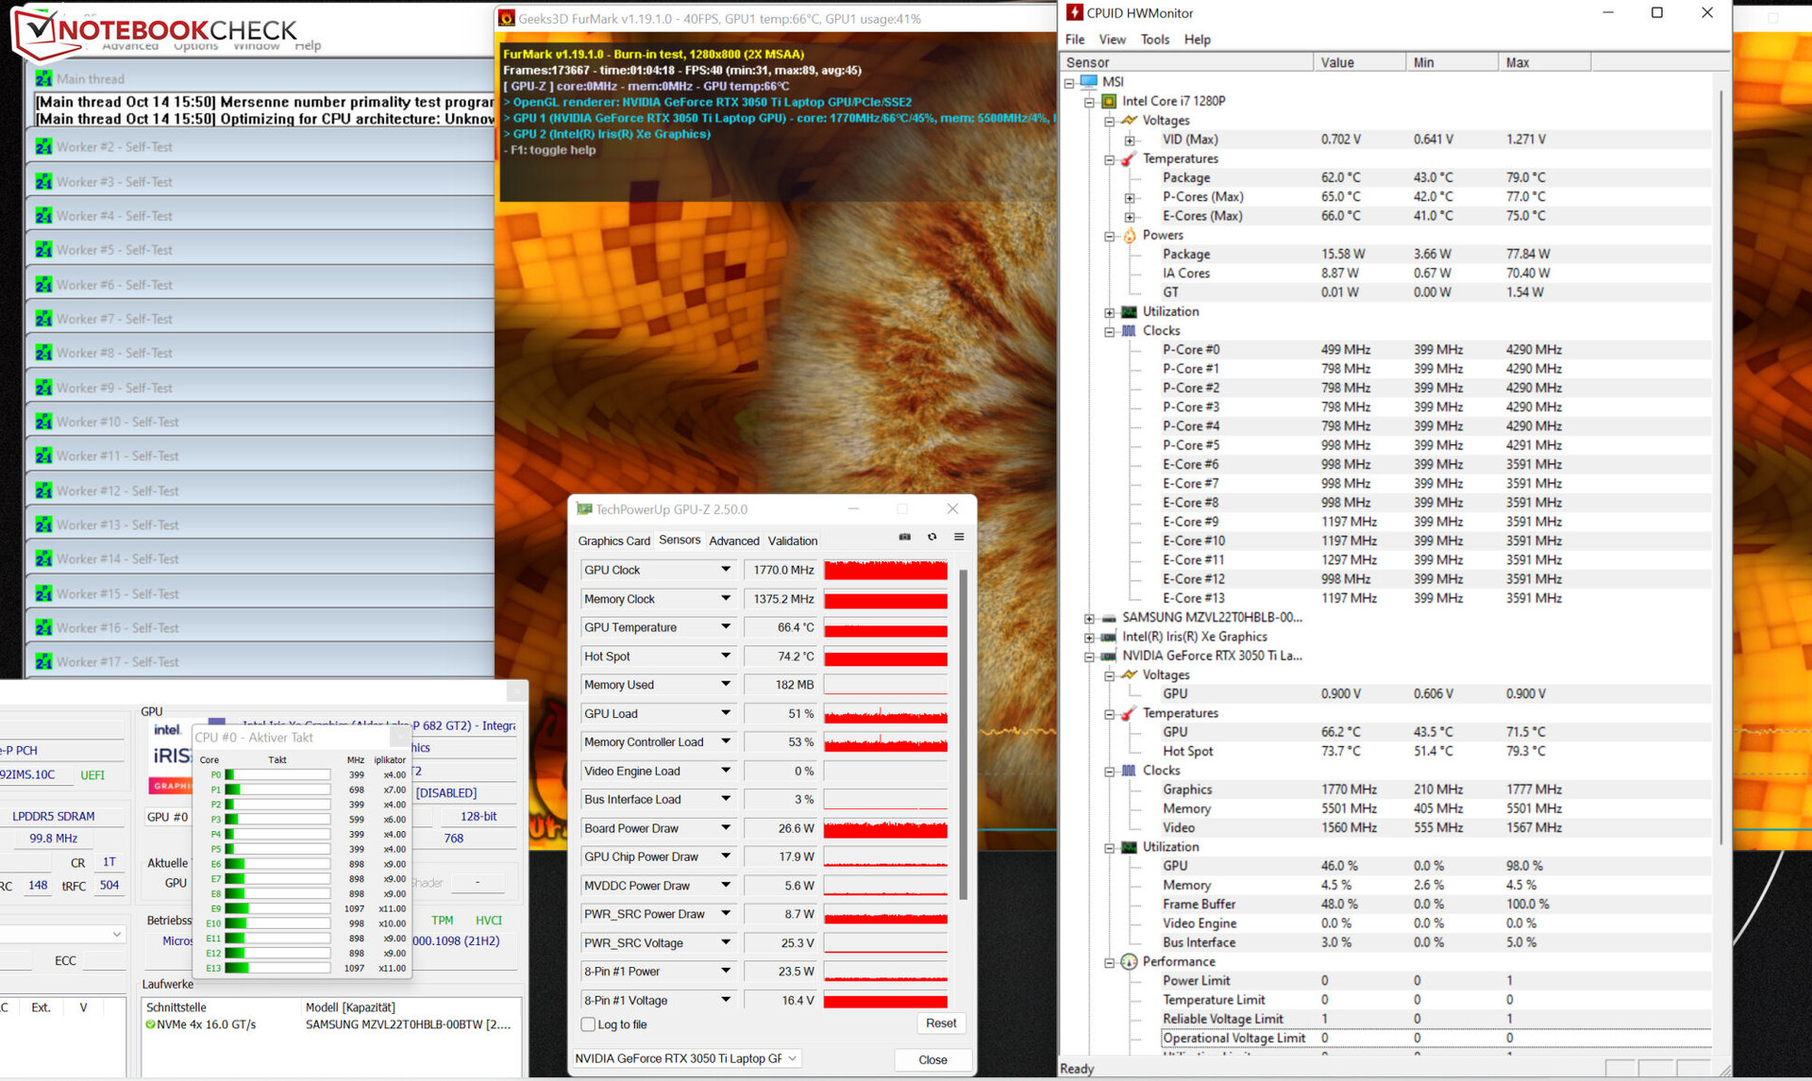Open the Hot Spot sensor dropdown arrow

[x=725, y=656]
